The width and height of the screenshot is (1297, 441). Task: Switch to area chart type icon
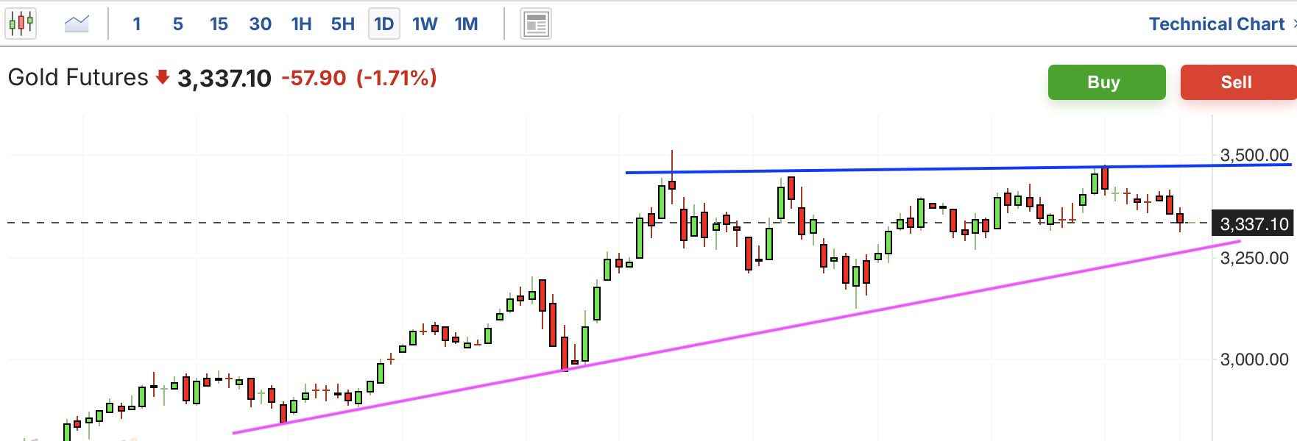tap(77, 24)
